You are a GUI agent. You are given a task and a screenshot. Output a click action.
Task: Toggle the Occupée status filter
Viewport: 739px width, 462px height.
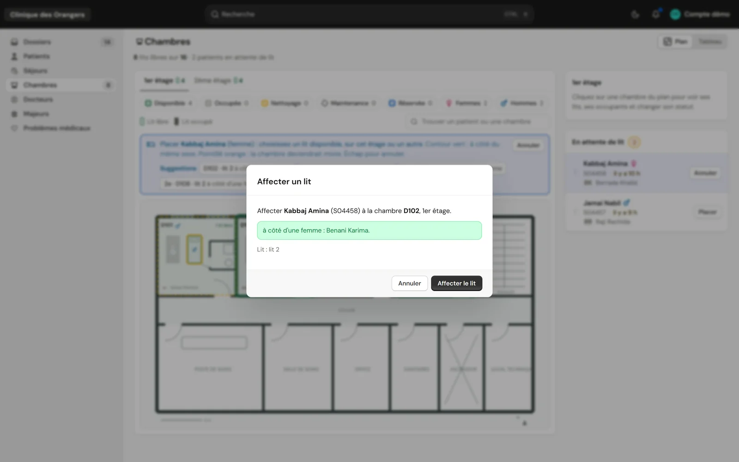tap(227, 103)
